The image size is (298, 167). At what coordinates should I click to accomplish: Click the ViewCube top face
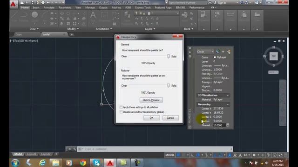(x=273, y=56)
